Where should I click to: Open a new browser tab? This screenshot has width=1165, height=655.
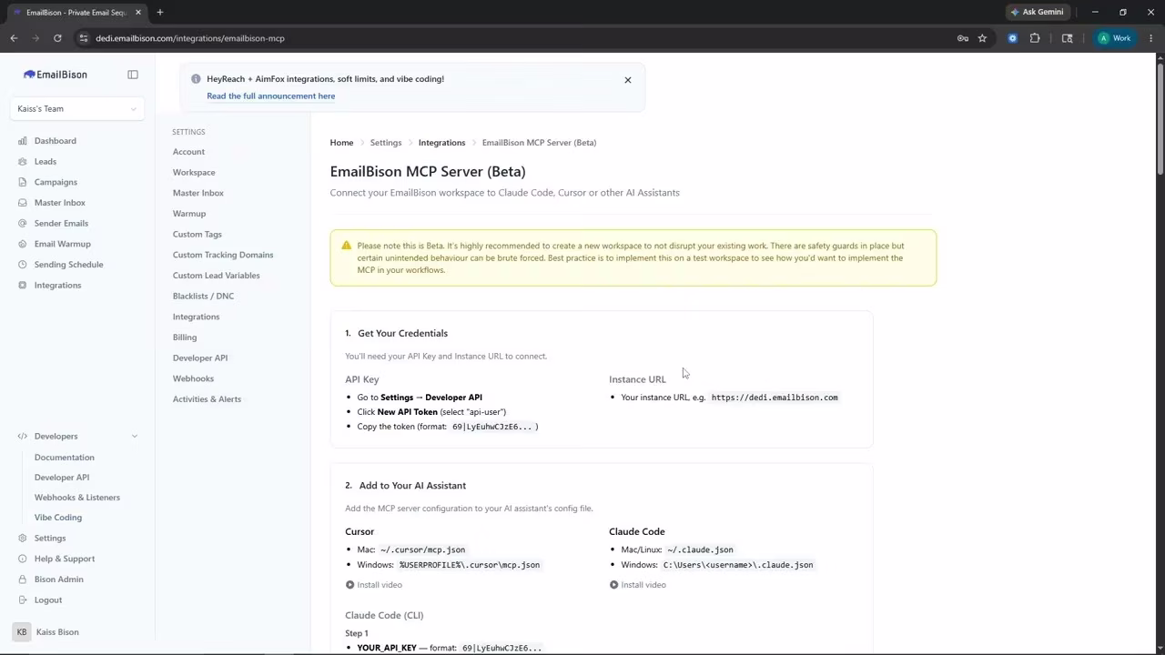pyautogui.click(x=159, y=12)
